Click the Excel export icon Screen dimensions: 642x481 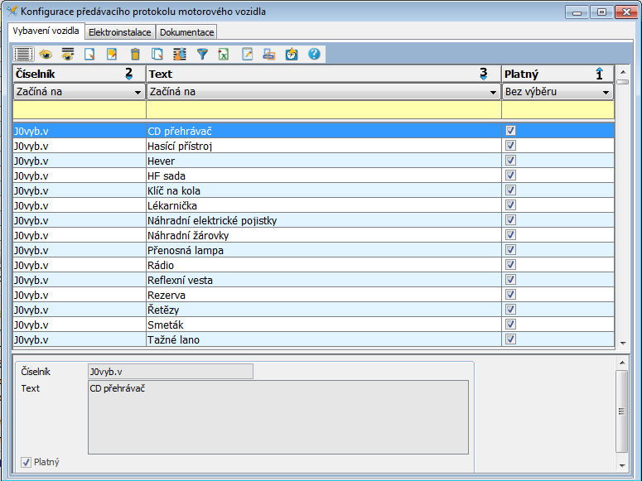point(224,55)
